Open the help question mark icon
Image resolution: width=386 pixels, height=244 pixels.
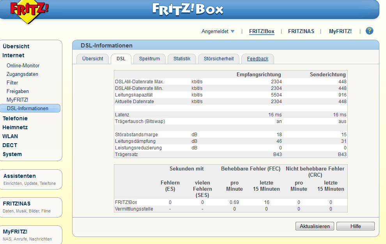369,31
